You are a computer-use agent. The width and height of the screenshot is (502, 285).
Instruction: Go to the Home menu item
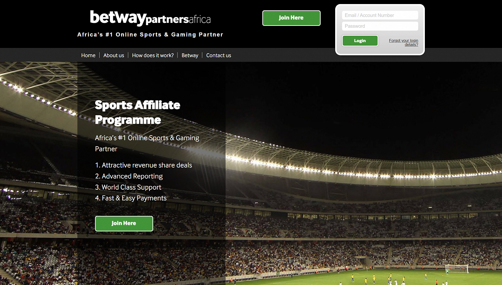coord(88,55)
